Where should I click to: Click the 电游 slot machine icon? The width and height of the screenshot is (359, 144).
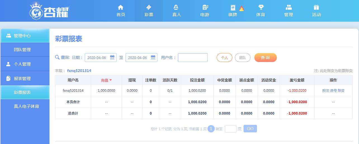(205, 7)
